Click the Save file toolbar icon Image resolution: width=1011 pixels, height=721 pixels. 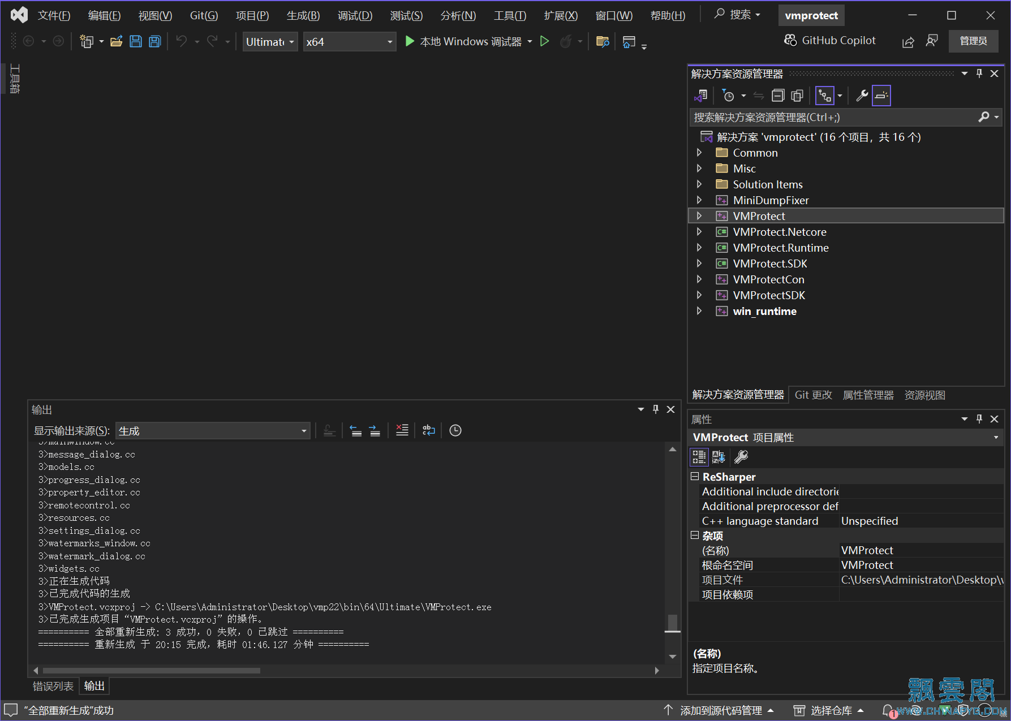point(136,41)
